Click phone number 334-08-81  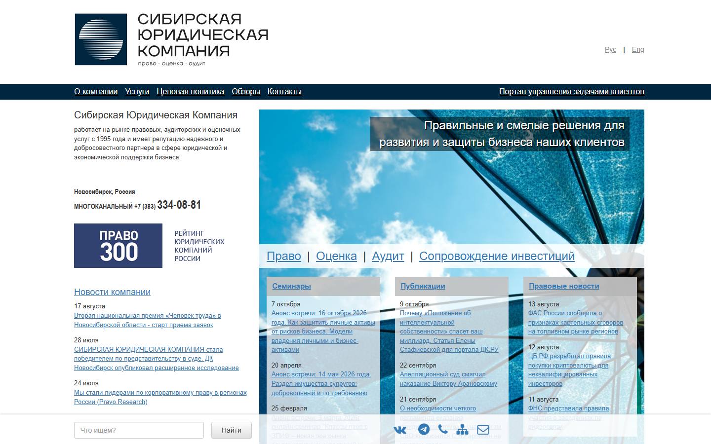tap(179, 205)
